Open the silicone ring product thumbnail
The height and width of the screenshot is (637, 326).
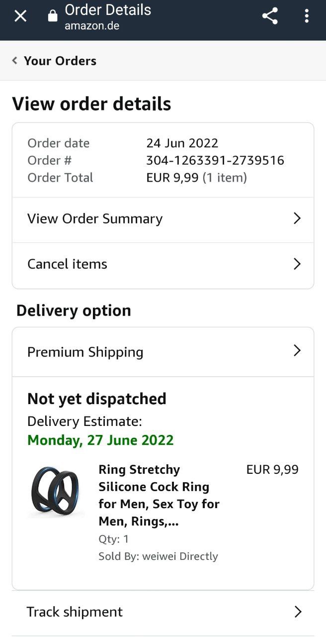pyautogui.click(x=56, y=491)
